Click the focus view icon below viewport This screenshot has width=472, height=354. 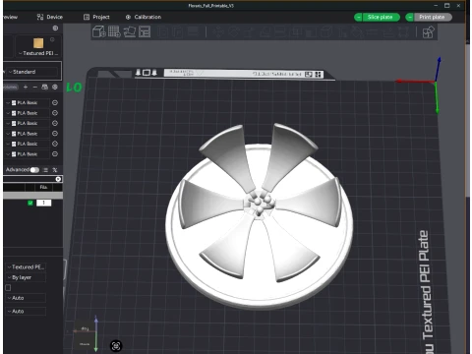tap(116, 346)
